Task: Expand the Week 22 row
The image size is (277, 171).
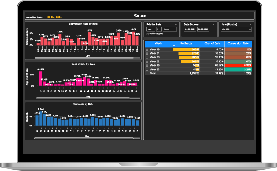Action: pyautogui.click(x=147, y=61)
